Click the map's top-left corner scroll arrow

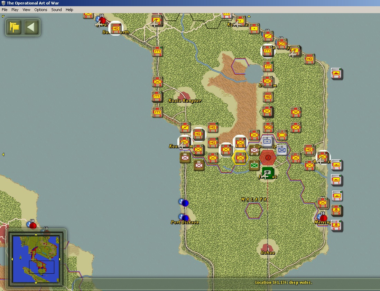click(3, 16)
